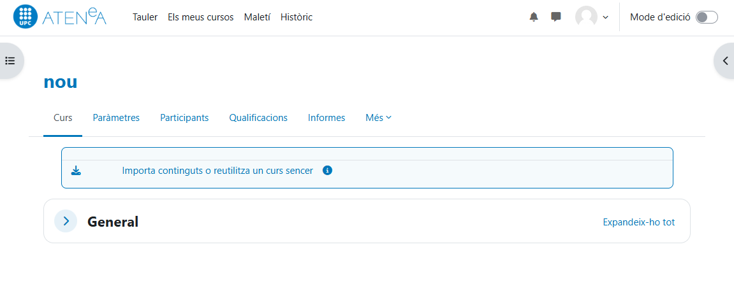Open the Qualificacions tab
This screenshot has height=284, width=734.
[x=258, y=118]
